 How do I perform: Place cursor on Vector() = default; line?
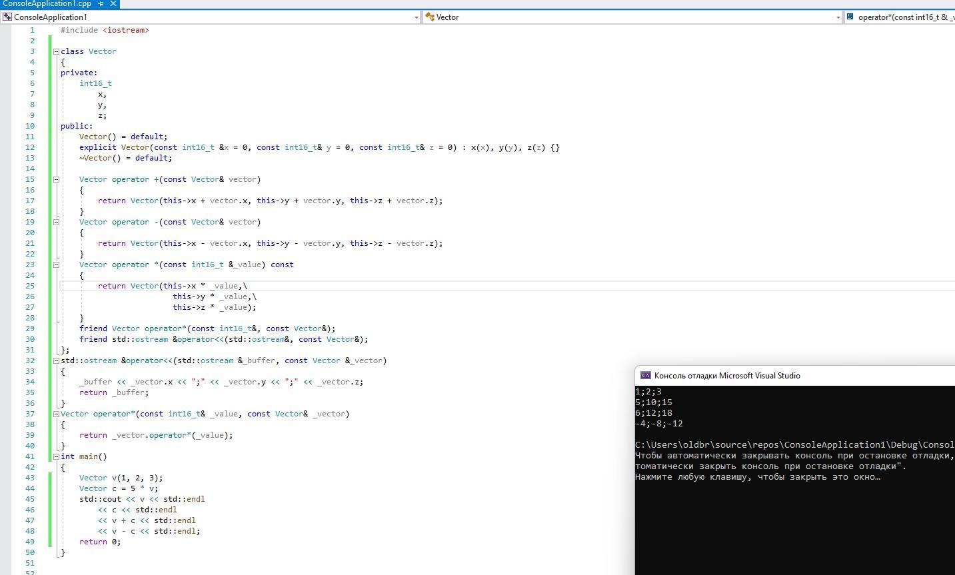(123, 137)
